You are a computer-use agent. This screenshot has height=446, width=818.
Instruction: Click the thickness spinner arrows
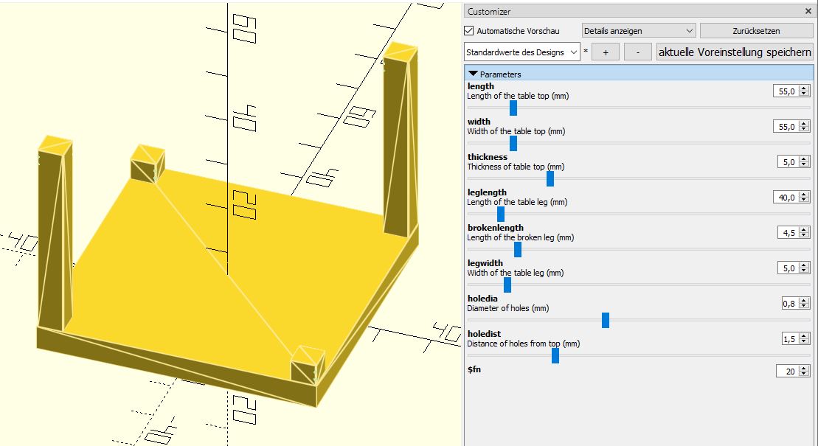[x=804, y=162]
